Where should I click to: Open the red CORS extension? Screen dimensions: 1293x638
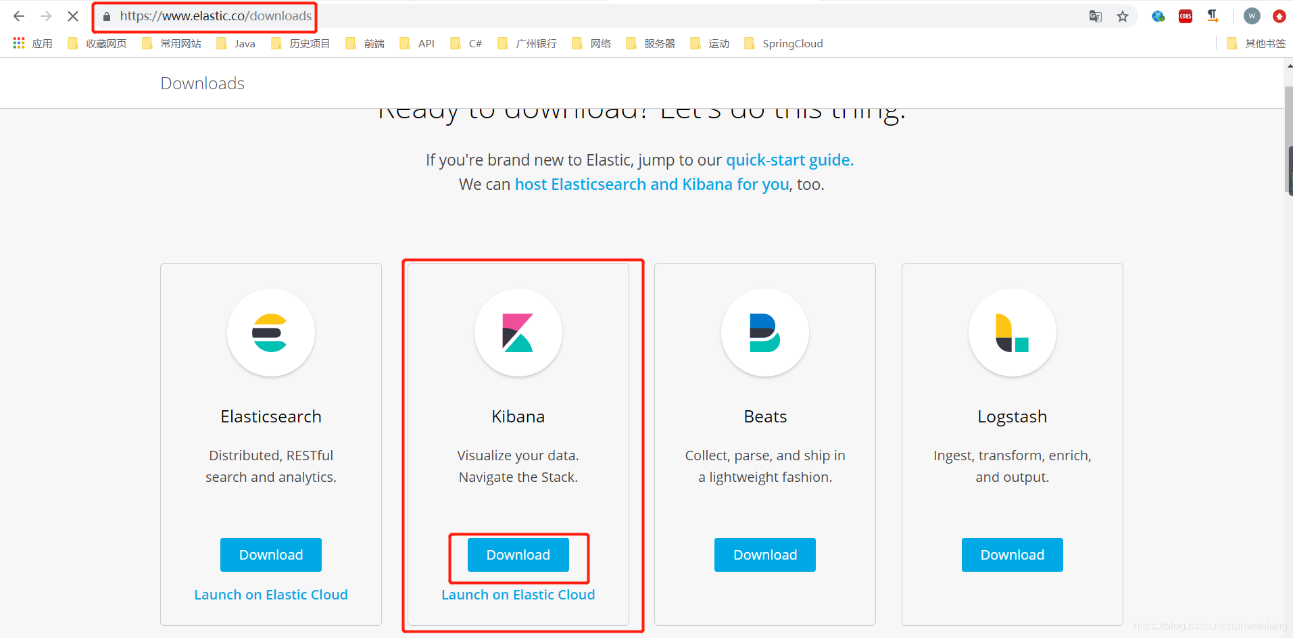coord(1186,16)
